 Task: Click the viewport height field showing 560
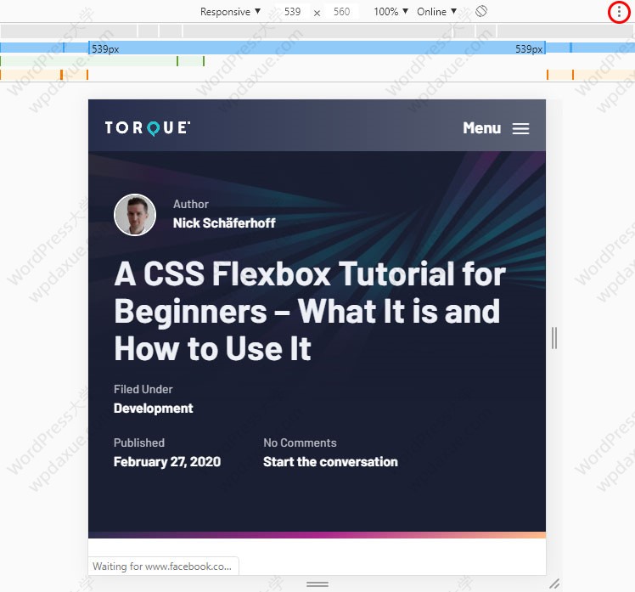point(342,12)
